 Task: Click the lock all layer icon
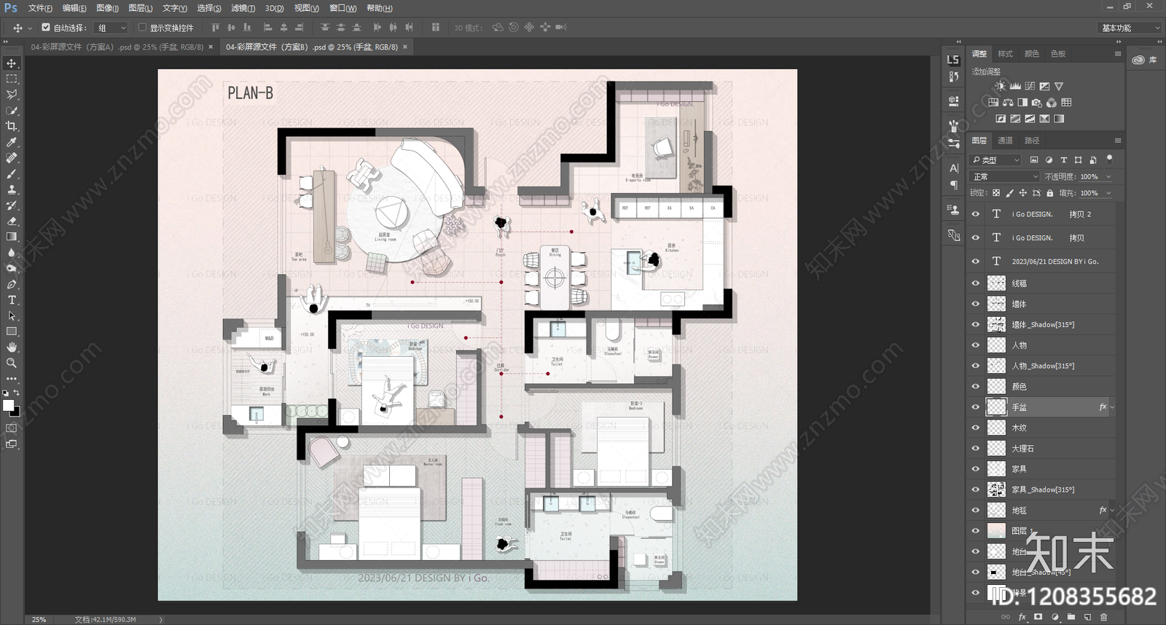point(1049,193)
